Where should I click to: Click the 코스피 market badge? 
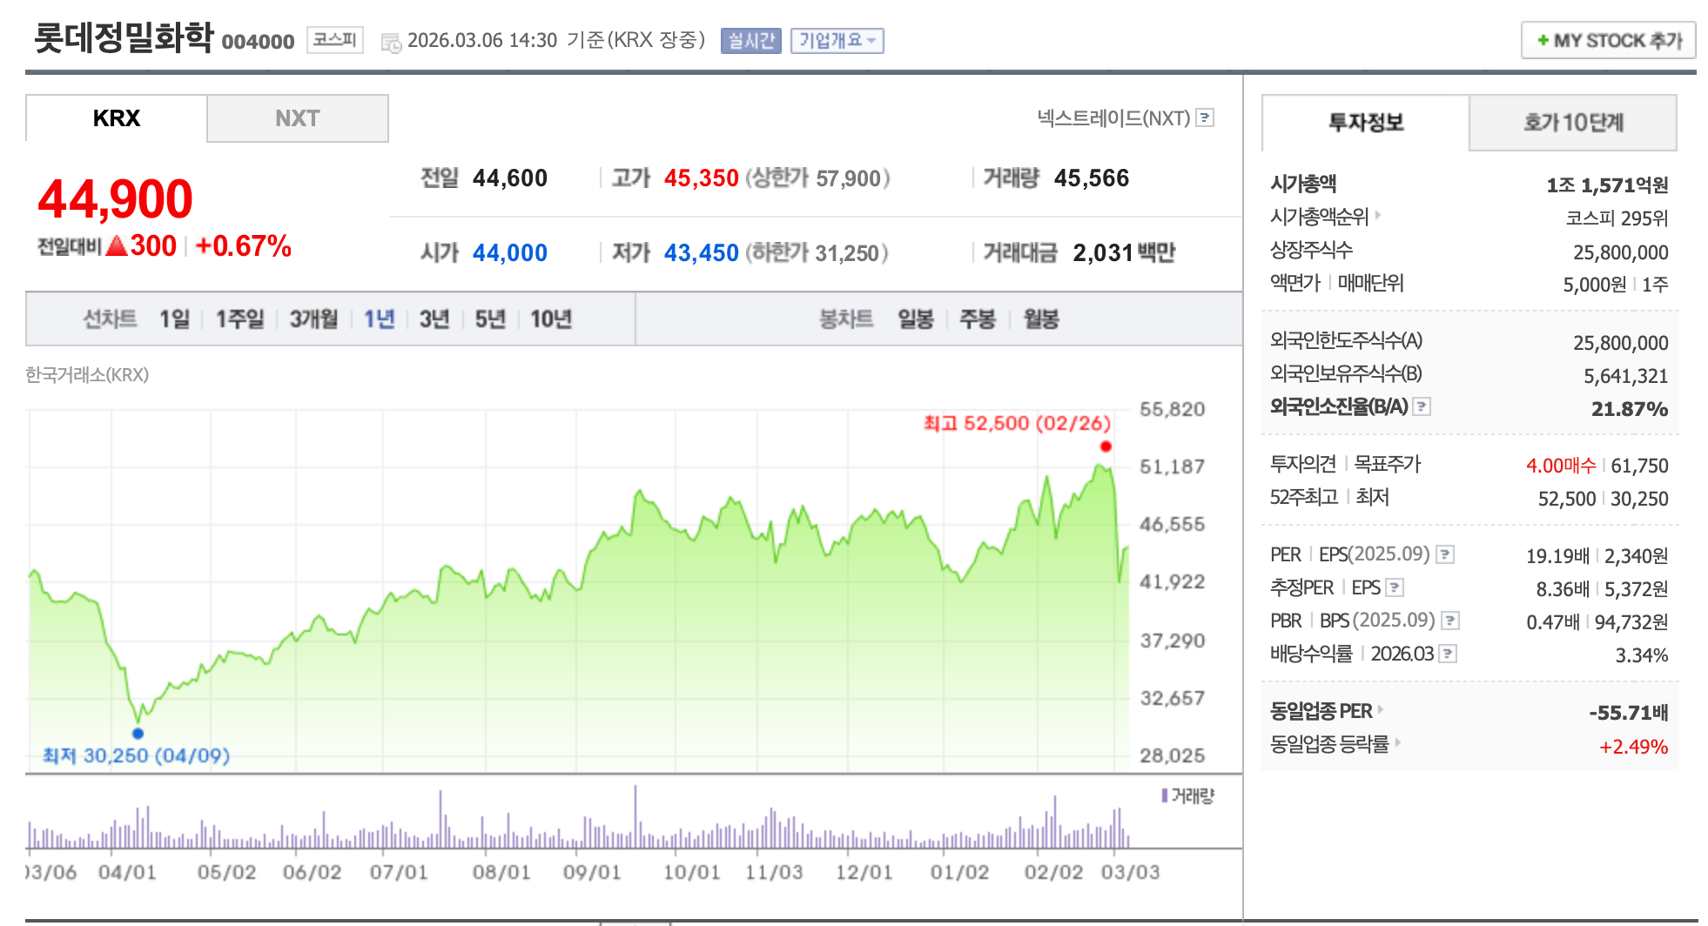coord(335,40)
